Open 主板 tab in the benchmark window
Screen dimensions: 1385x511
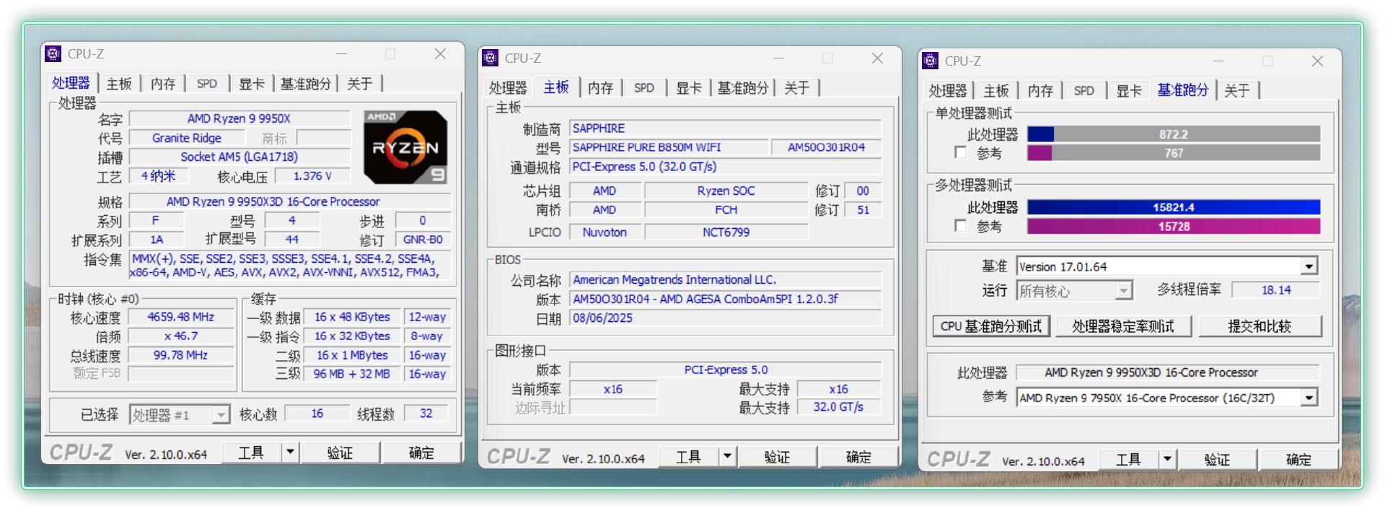[x=996, y=91]
